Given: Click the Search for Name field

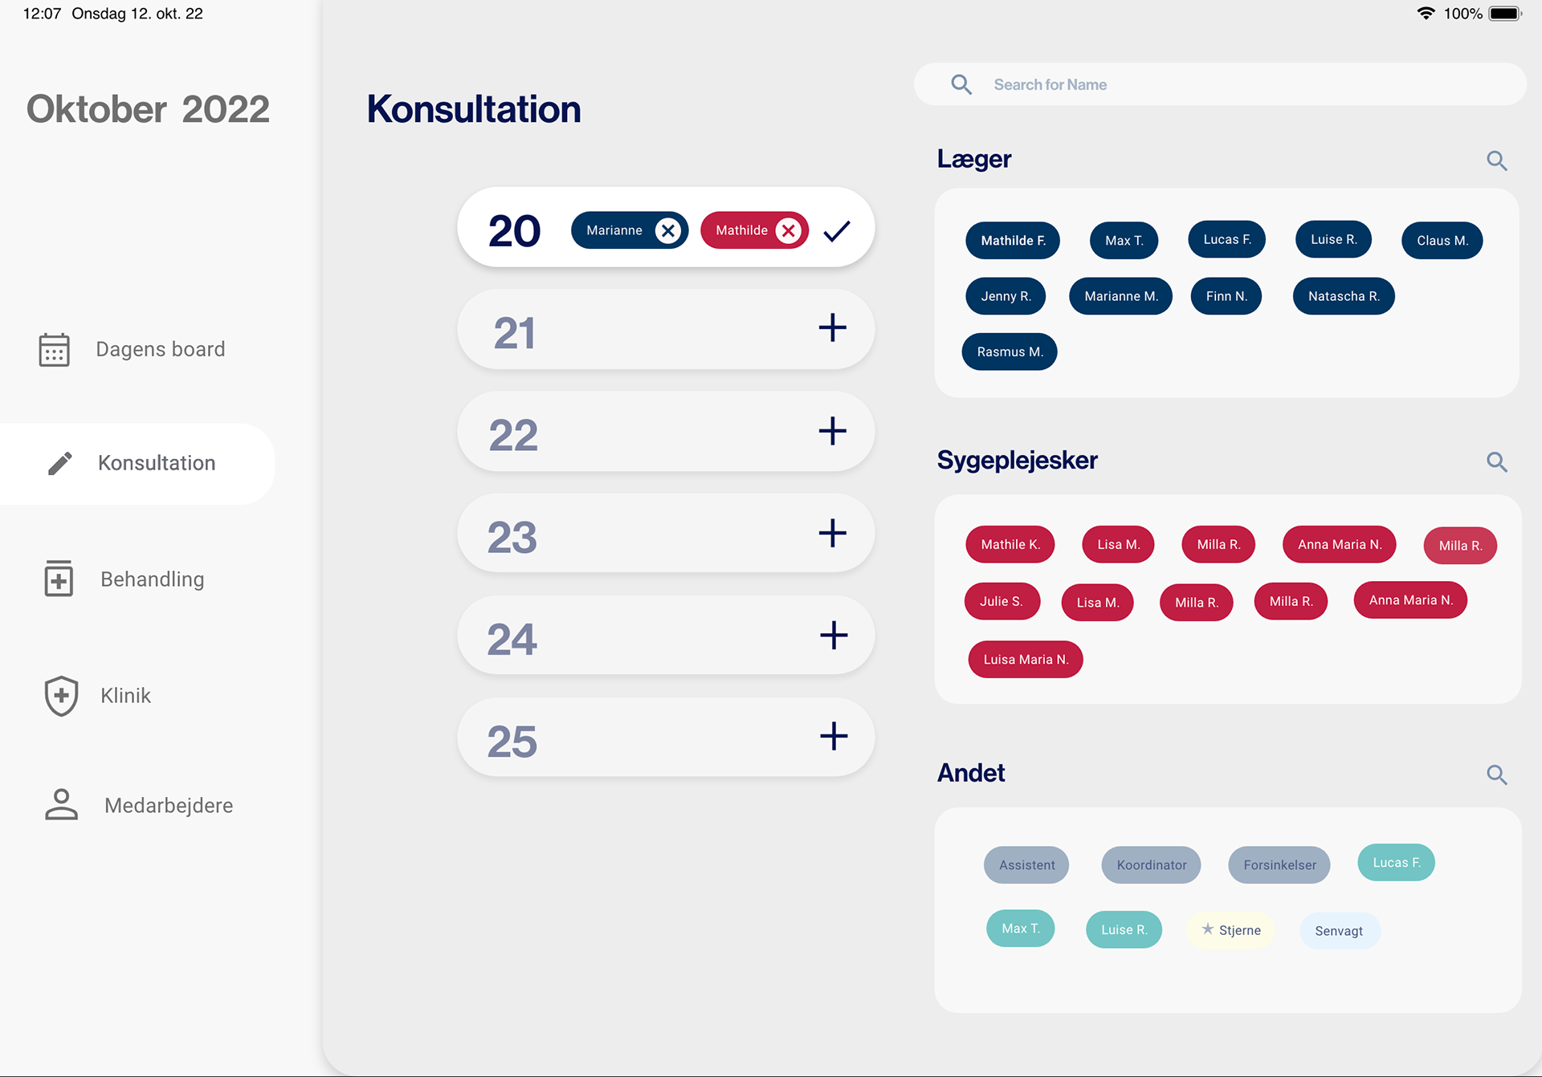Looking at the screenshot, I should (x=1219, y=84).
